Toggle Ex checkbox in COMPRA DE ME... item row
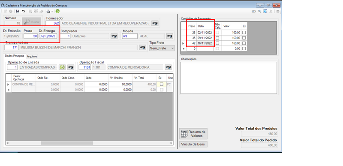Image resolution: width=343 pixels, height=166 pixels. coord(162,84)
